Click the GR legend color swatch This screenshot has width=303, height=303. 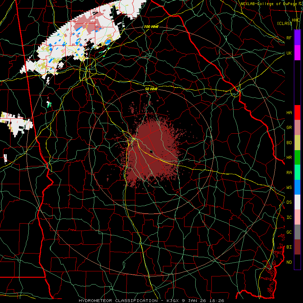(297, 128)
